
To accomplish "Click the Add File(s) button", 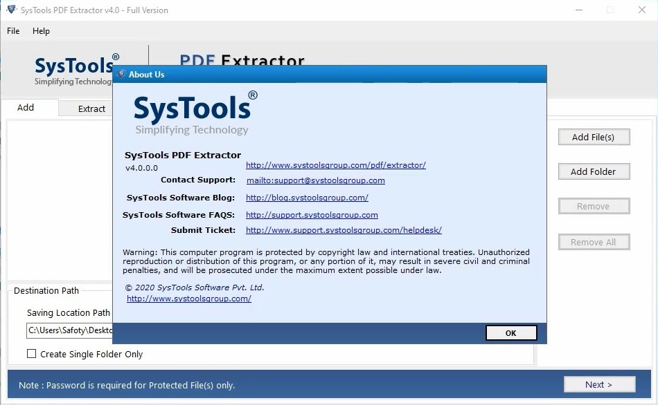I will pyautogui.click(x=594, y=137).
